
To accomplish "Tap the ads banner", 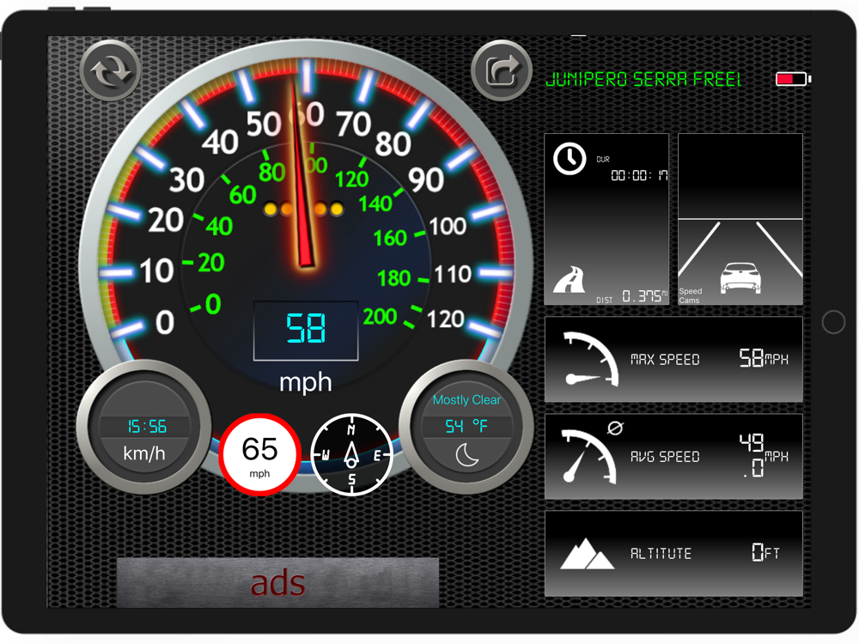I will click(277, 583).
